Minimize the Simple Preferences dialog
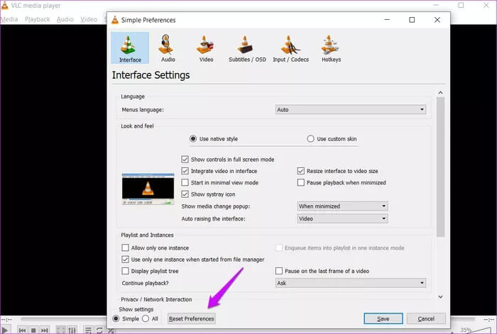 click(387, 20)
